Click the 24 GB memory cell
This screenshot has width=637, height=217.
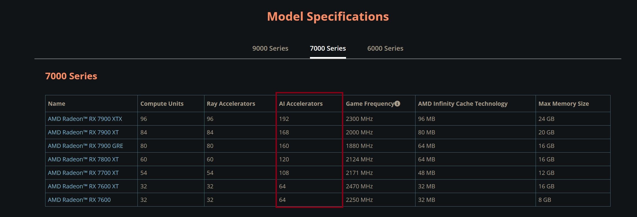click(x=573, y=119)
